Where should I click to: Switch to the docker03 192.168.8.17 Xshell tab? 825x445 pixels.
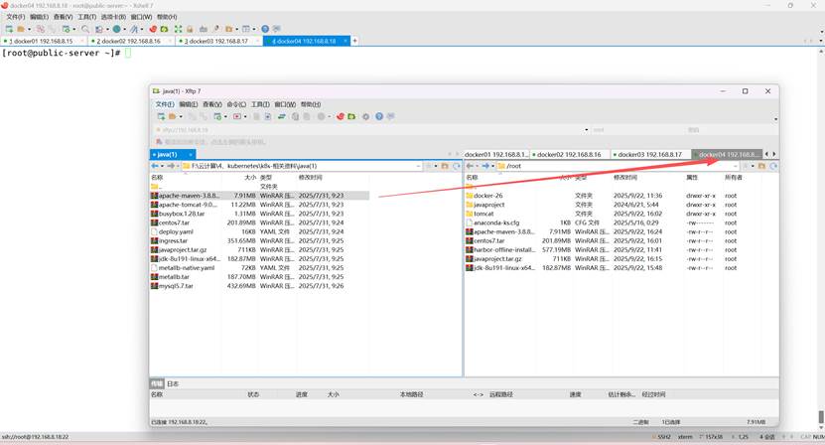coord(216,41)
